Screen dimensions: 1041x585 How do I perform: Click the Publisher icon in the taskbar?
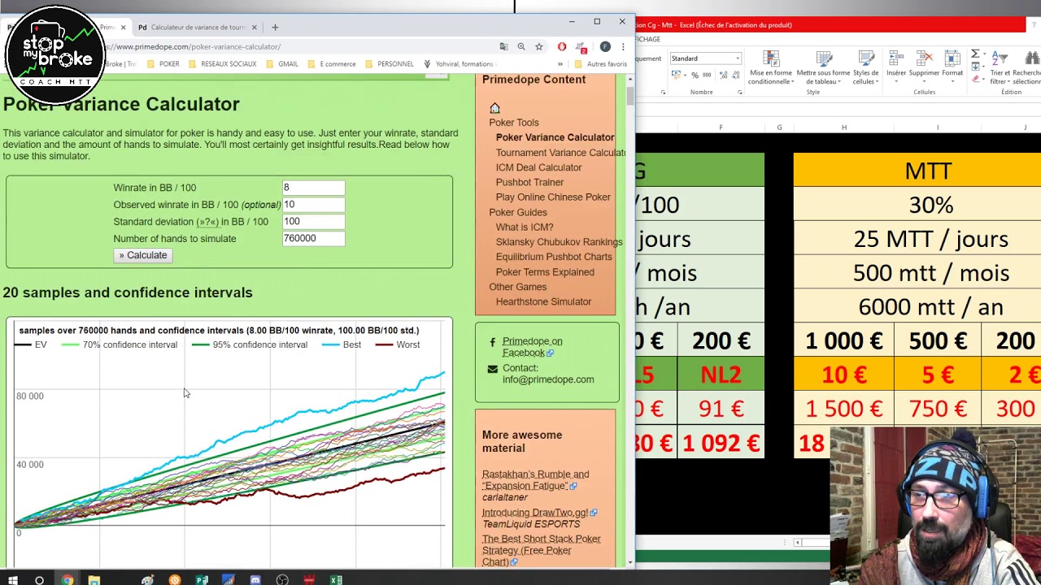202,580
